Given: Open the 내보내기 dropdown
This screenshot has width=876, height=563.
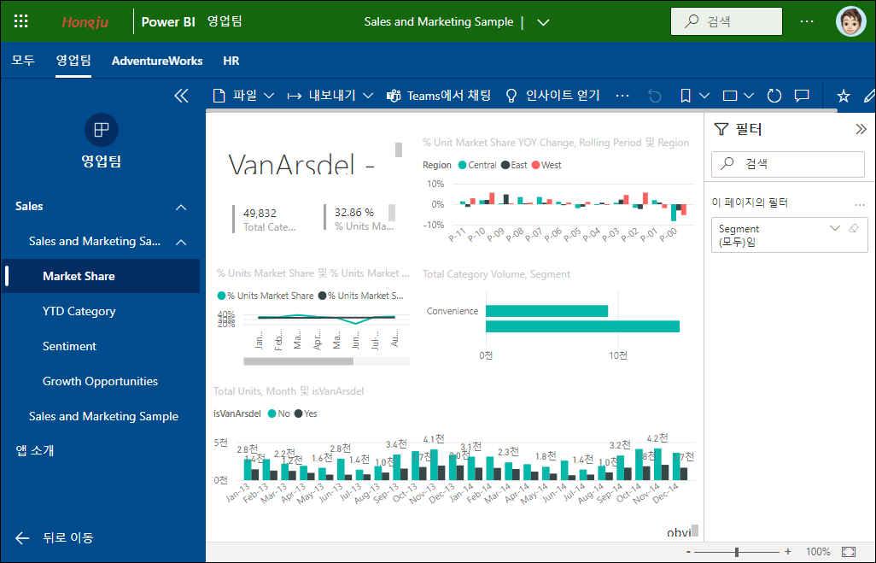Looking at the screenshot, I should tap(330, 96).
